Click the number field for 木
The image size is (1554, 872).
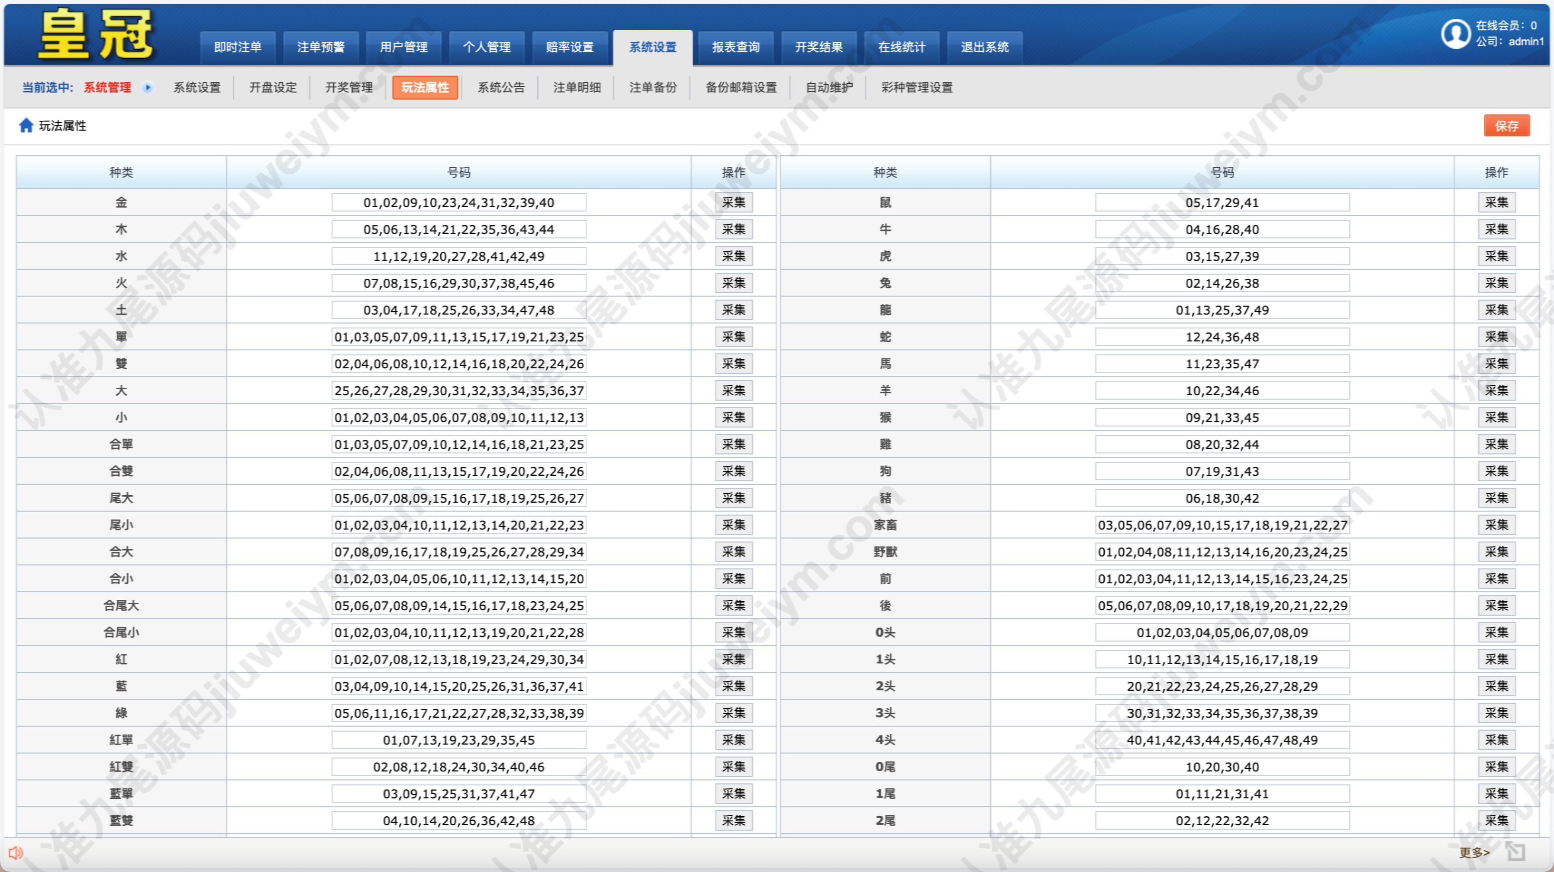click(458, 229)
